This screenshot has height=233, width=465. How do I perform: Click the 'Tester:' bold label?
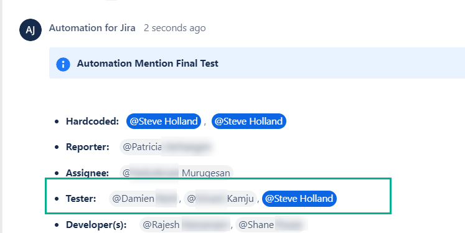click(81, 199)
